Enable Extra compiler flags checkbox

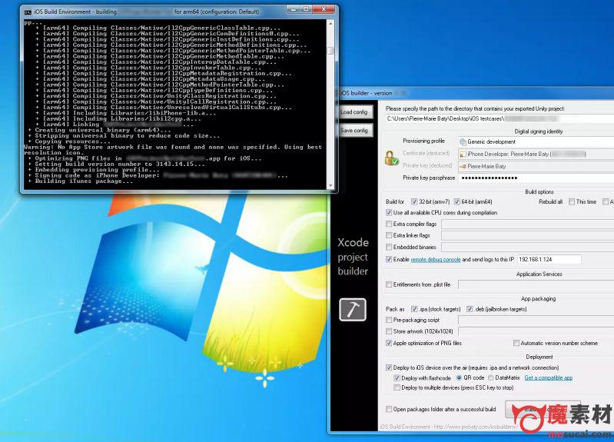pos(389,224)
